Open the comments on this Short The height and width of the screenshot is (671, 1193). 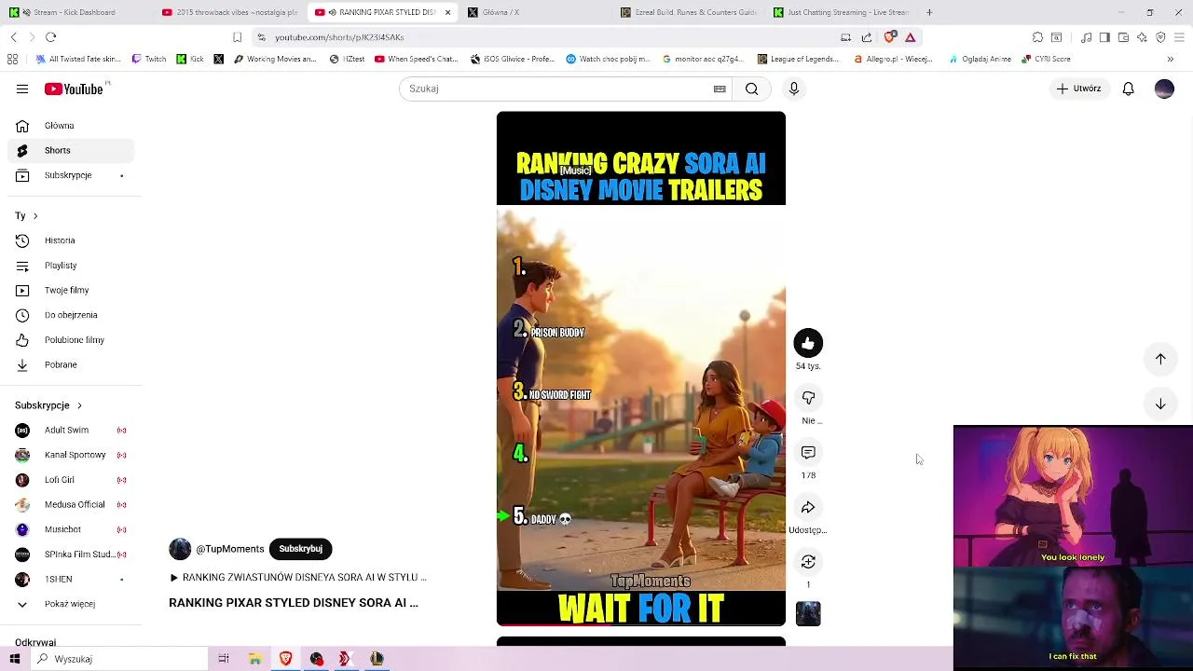(808, 452)
